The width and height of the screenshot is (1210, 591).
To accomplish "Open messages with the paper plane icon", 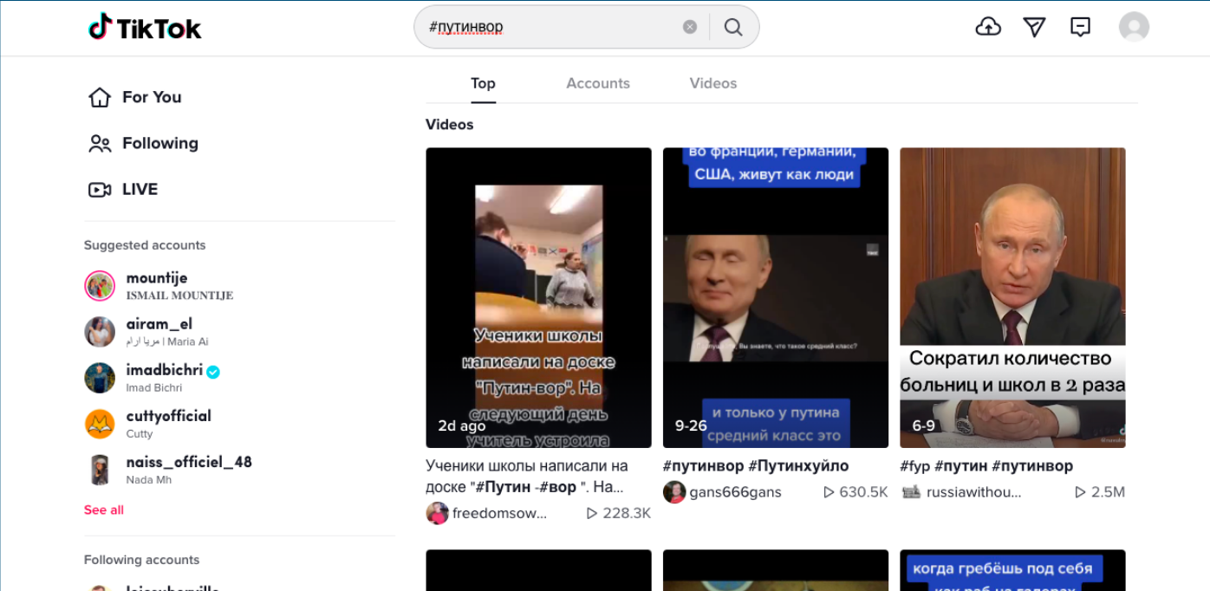I will click(x=1034, y=27).
